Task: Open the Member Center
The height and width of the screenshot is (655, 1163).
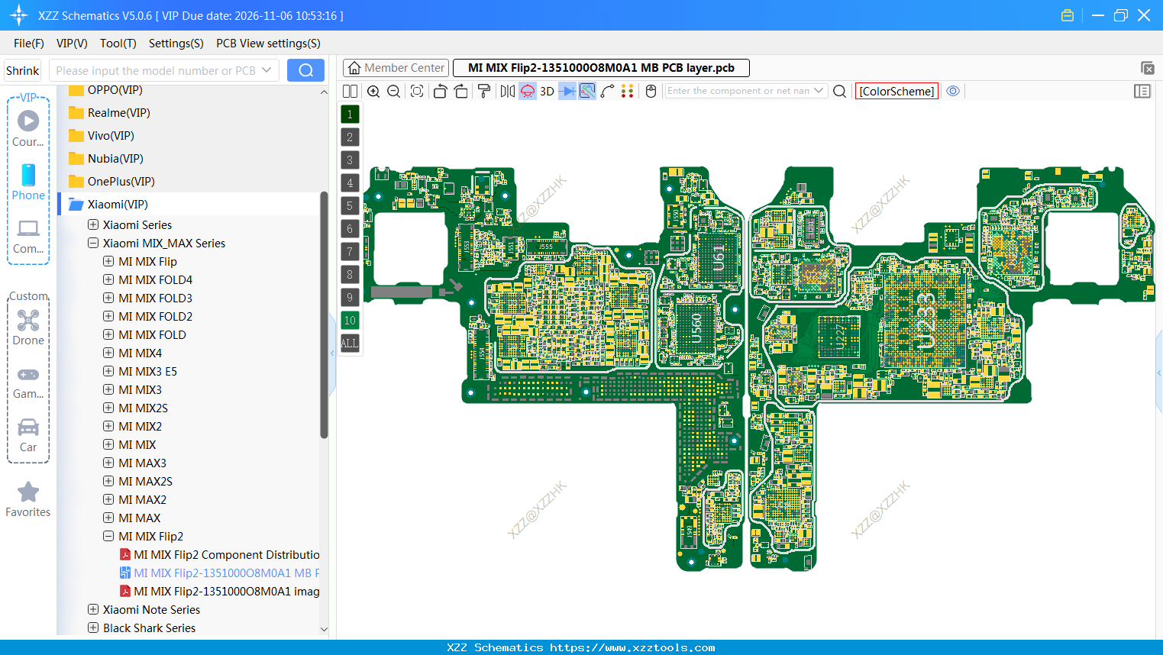Action: pyautogui.click(x=396, y=67)
